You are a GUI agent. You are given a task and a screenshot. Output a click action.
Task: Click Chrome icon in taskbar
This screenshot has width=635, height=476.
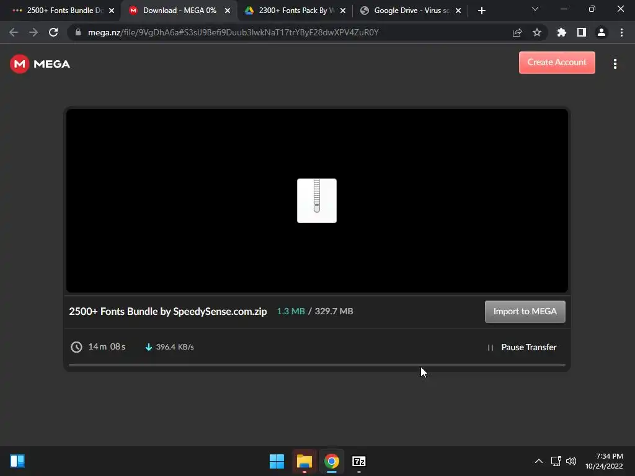(332, 461)
